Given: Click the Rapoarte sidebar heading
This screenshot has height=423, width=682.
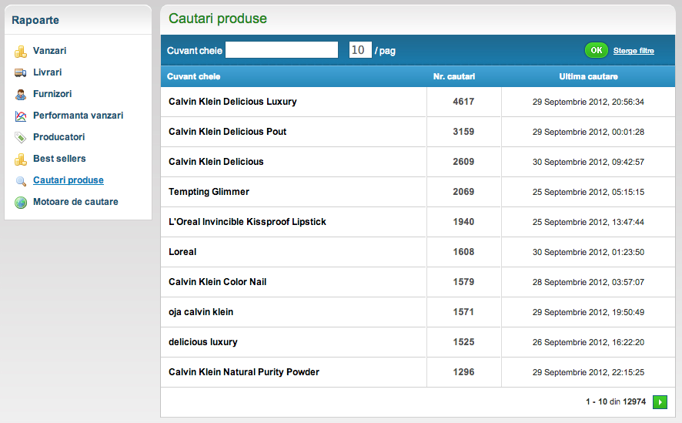Looking at the screenshot, I should coord(35,20).
